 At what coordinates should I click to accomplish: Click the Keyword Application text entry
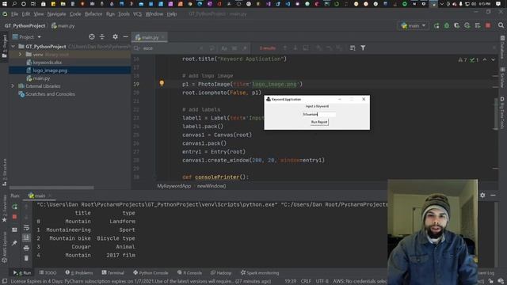pos(318,114)
